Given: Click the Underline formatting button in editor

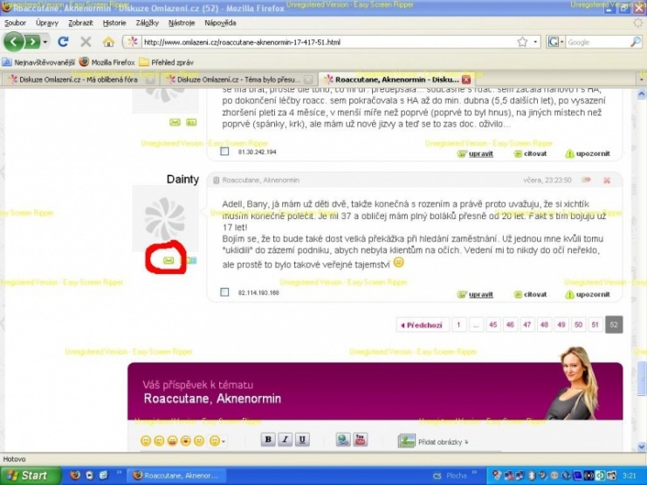Looking at the screenshot, I should tap(302, 441).
